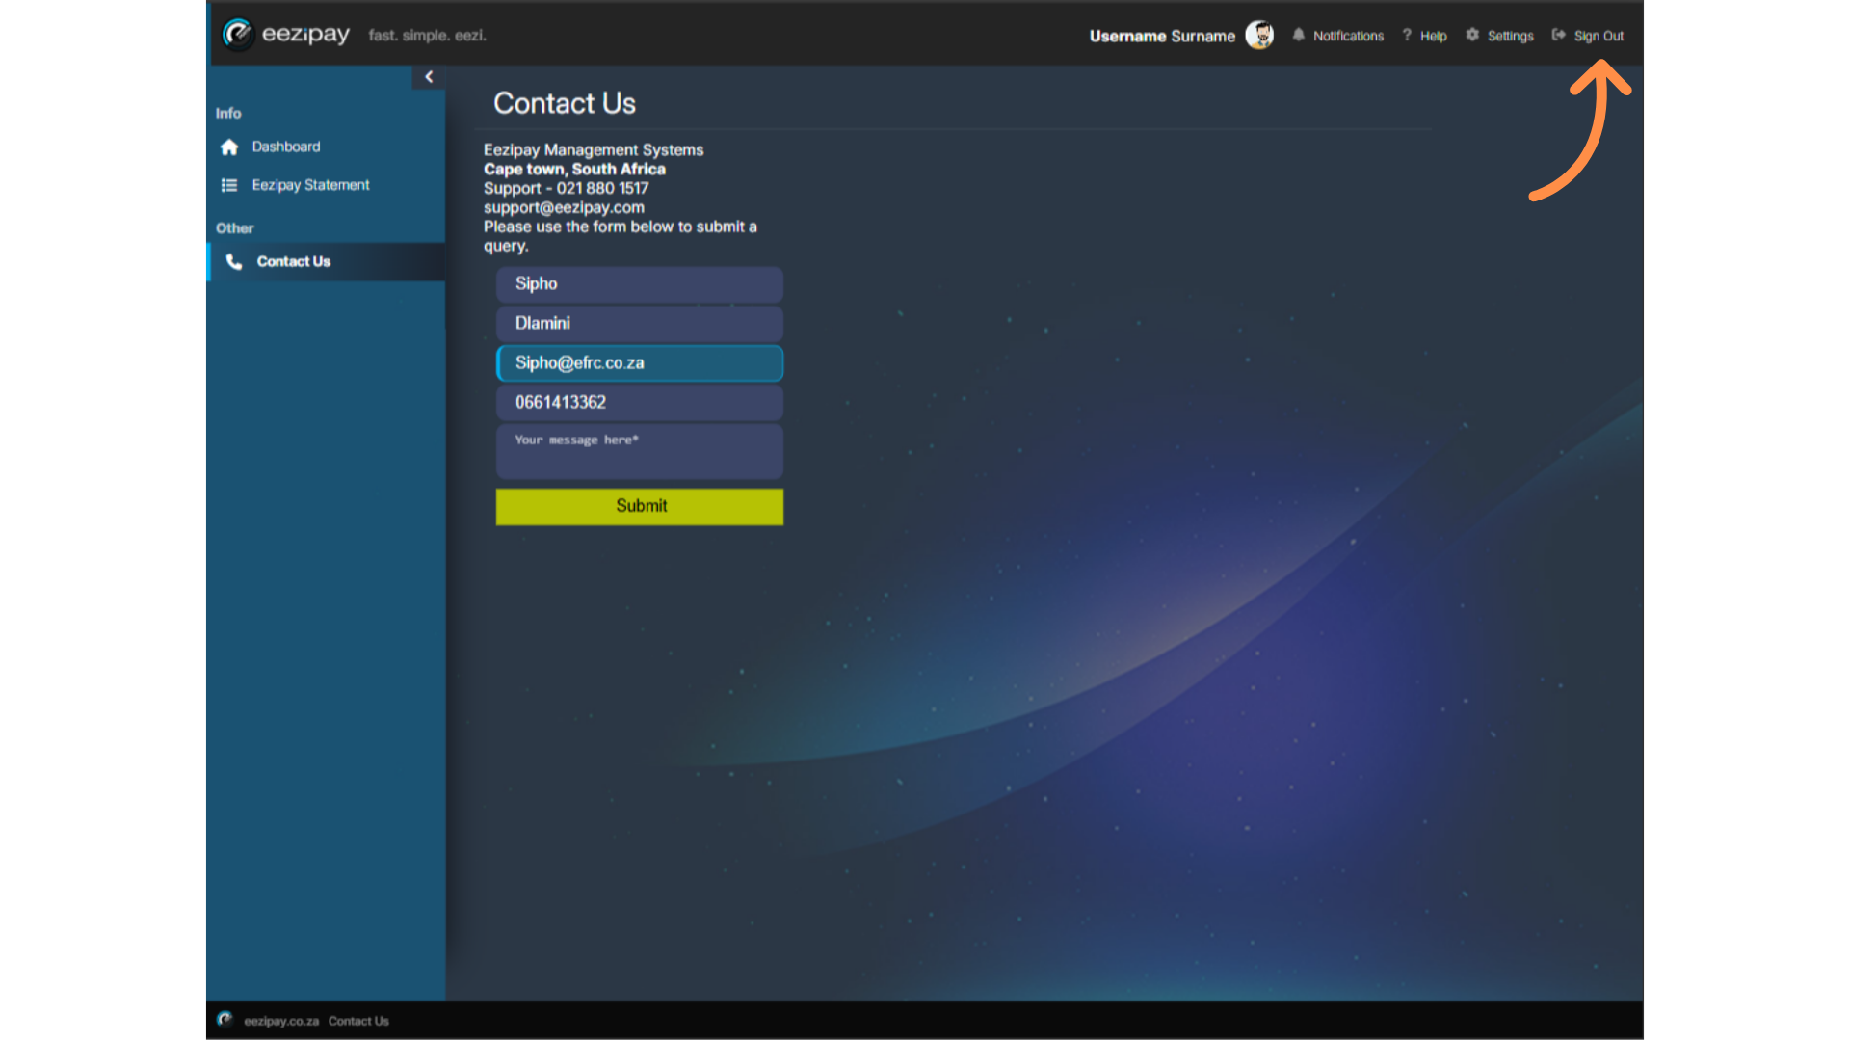Open Help in the top bar

tap(1424, 36)
